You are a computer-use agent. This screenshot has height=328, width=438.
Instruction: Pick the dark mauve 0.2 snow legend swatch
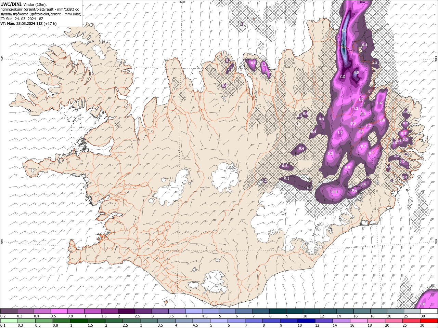[9, 311]
